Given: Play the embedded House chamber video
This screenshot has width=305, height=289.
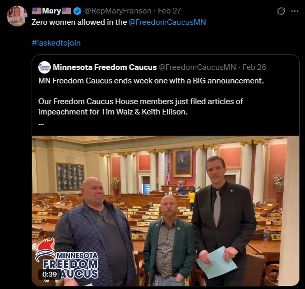Looking at the screenshot, I should click(x=166, y=211).
